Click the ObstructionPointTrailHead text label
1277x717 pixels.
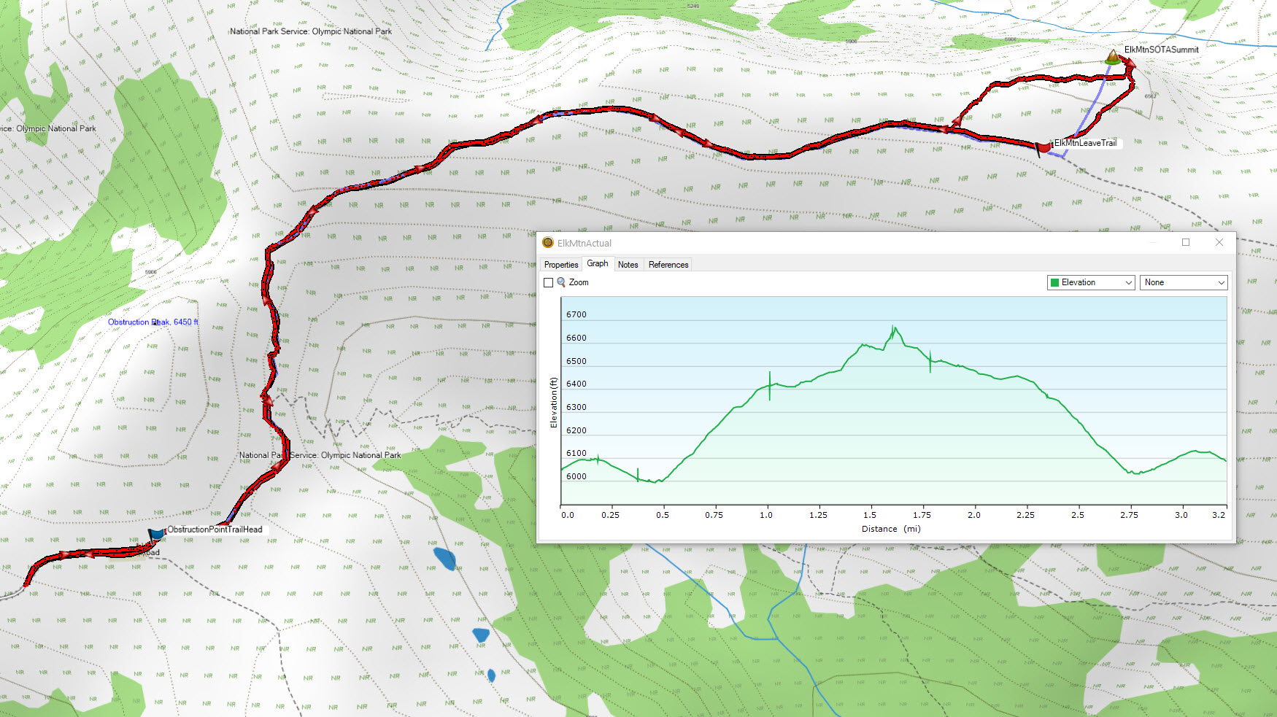[215, 530]
